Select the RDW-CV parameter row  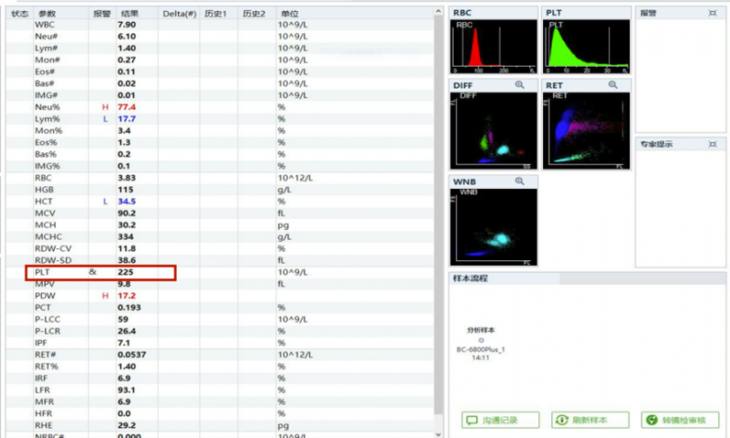click(220, 248)
